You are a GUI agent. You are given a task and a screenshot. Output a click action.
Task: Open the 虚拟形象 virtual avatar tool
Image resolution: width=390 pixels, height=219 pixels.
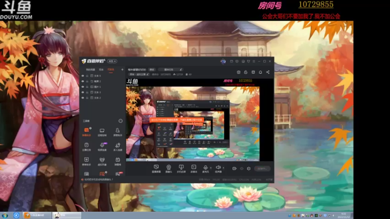(102, 161)
